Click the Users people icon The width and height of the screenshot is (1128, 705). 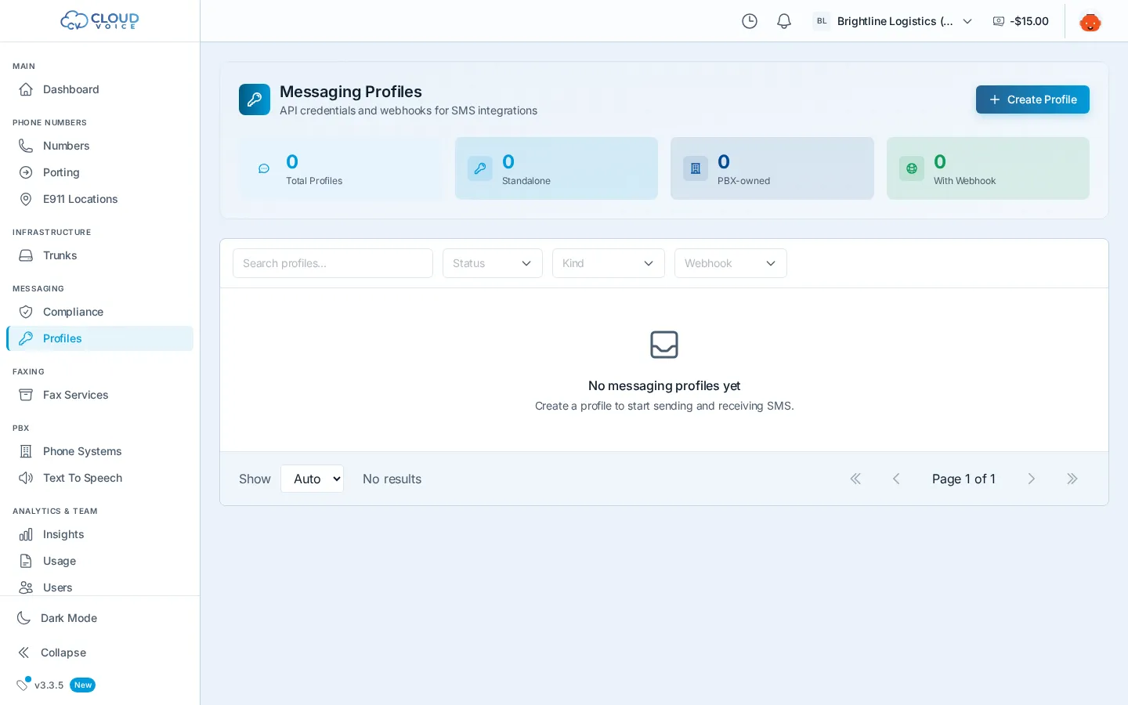tap(26, 587)
